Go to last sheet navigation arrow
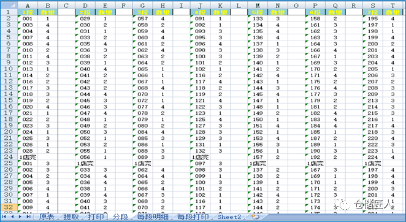 (28, 216)
